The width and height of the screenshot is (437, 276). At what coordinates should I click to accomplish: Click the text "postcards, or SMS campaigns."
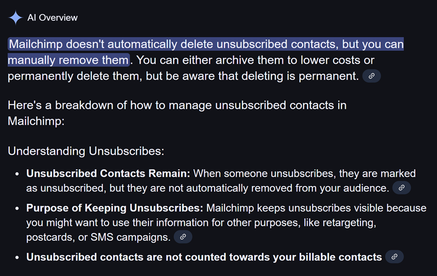98,237
